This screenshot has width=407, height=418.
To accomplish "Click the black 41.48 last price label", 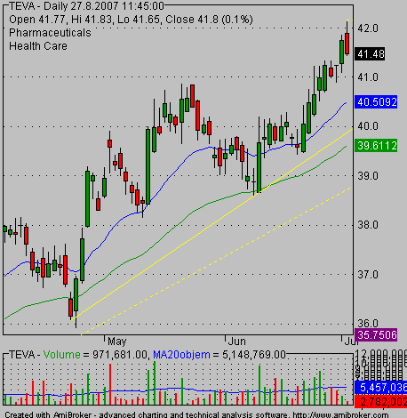I will pos(370,54).
